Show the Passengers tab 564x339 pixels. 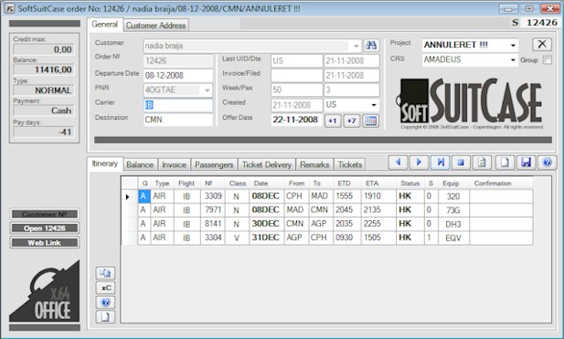214,164
